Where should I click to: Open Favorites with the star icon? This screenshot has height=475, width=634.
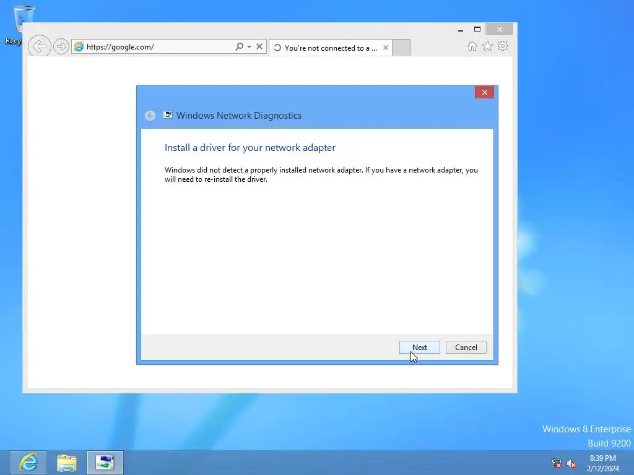(x=488, y=46)
